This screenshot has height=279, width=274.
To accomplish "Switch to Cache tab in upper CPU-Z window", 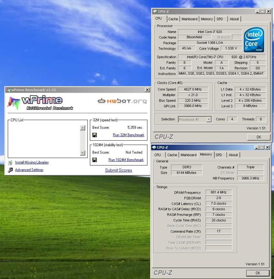I will pos(173,19).
